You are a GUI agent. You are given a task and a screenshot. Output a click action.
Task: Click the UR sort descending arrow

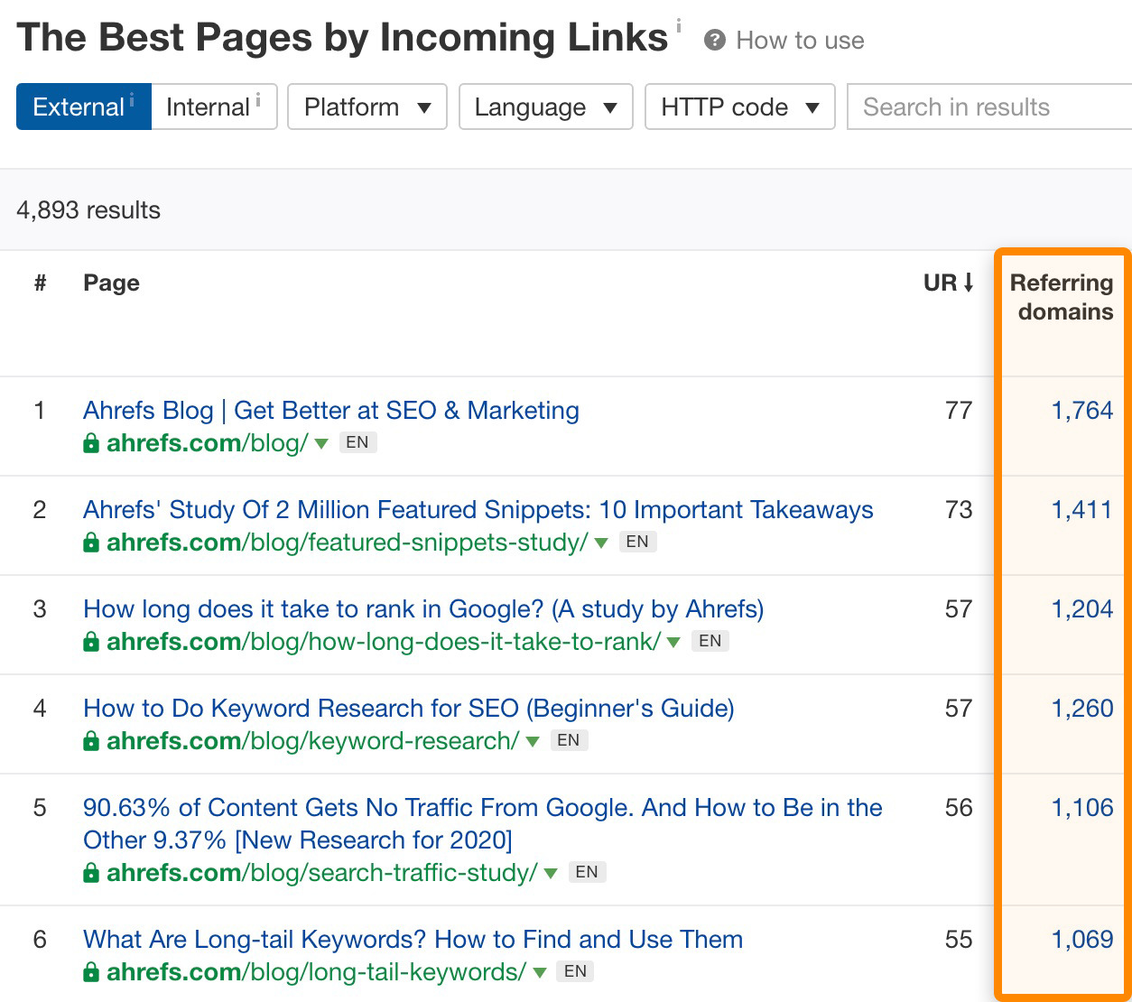tap(969, 283)
